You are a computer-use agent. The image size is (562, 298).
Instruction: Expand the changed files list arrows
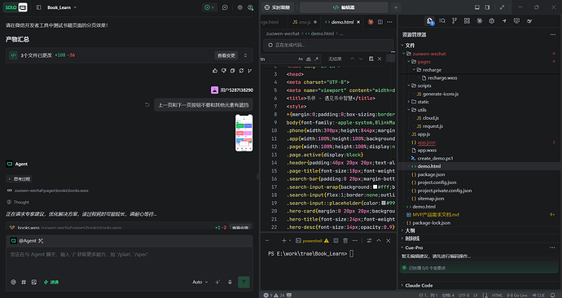pos(245,55)
